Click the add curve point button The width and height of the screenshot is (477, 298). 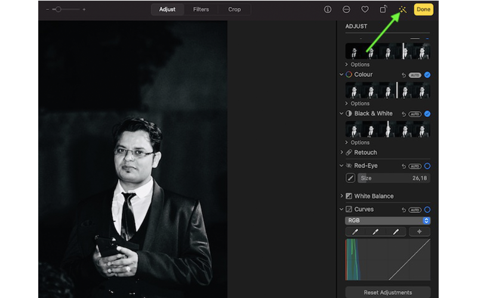click(420, 232)
